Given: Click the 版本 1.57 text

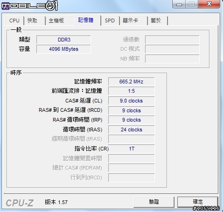Looking at the screenshot, I should point(56,202).
